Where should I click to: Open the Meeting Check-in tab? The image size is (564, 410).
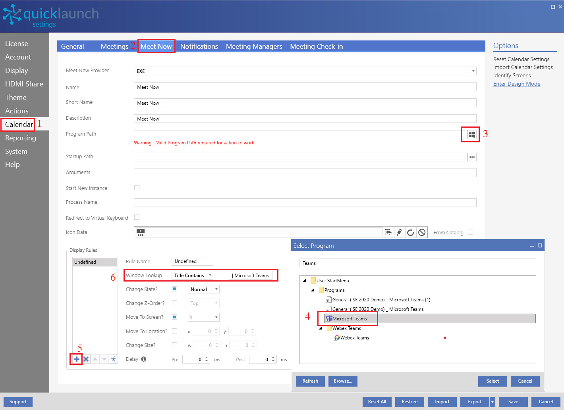[x=317, y=46]
